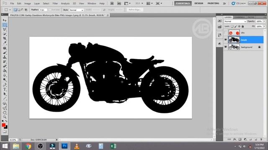This screenshot has width=268, height=150.
Task: Select the Pen tool
Action: pyautogui.click(x=5, y=85)
